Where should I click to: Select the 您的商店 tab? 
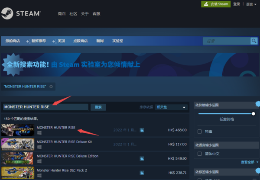13,41
